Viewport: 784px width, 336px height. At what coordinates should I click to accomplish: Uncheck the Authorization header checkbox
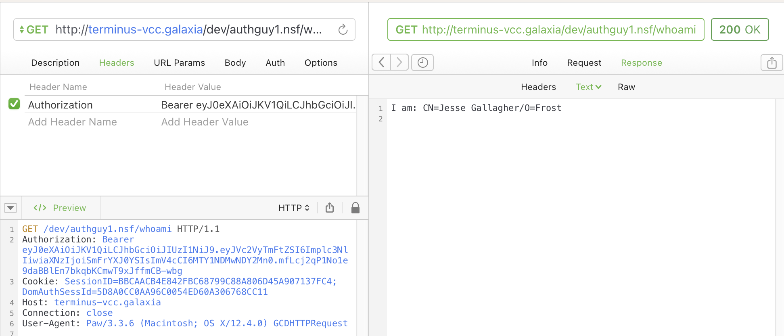pos(14,104)
